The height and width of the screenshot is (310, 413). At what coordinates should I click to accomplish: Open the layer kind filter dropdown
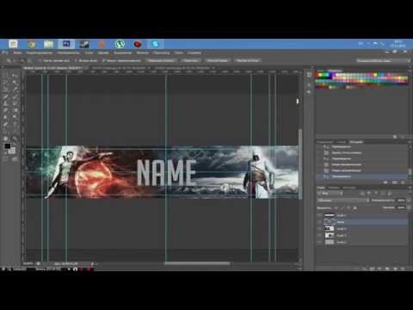[330, 194]
